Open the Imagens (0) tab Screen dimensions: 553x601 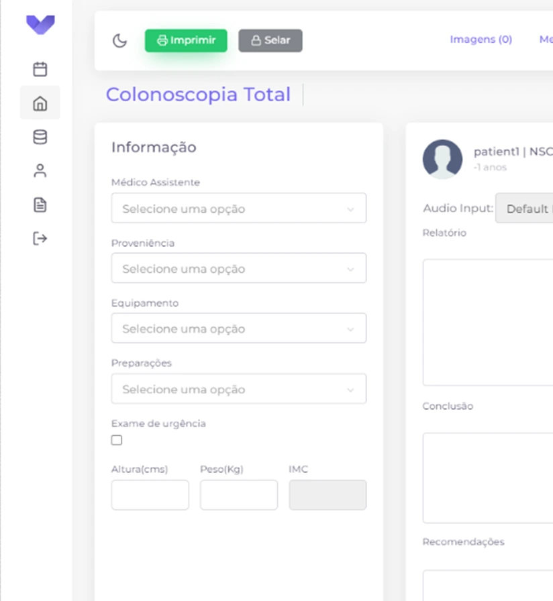481,40
